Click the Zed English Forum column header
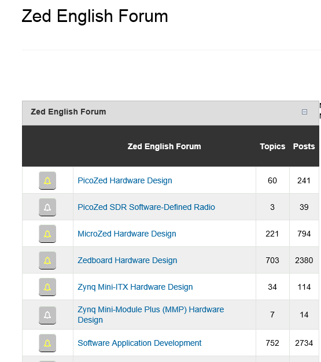 point(164,146)
